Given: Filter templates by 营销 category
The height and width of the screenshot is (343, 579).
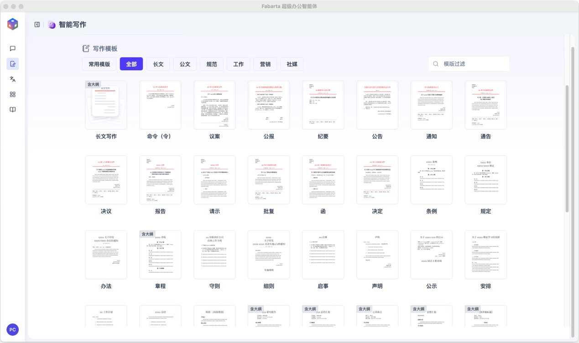Looking at the screenshot, I should (265, 64).
